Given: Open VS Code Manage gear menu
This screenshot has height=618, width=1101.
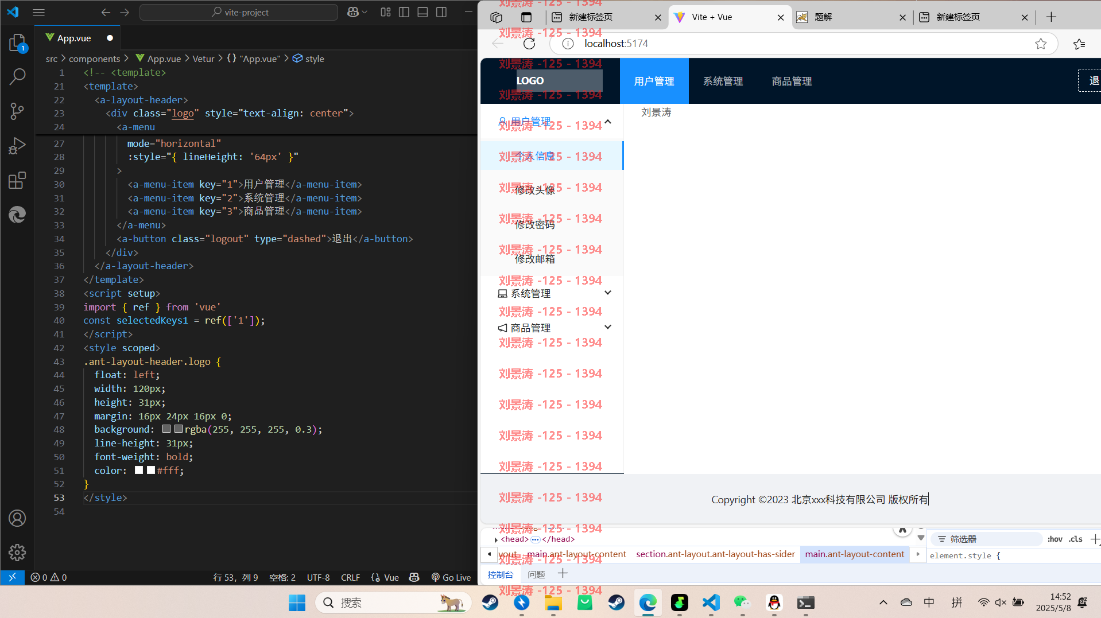Looking at the screenshot, I should point(17,553).
